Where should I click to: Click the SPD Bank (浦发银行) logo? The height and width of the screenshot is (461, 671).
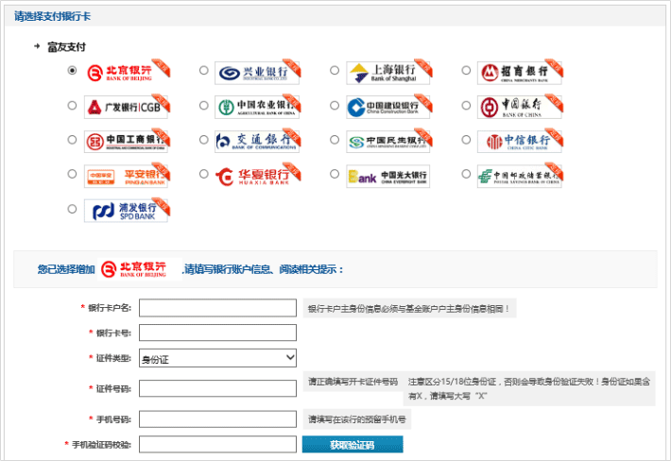[125, 211]
